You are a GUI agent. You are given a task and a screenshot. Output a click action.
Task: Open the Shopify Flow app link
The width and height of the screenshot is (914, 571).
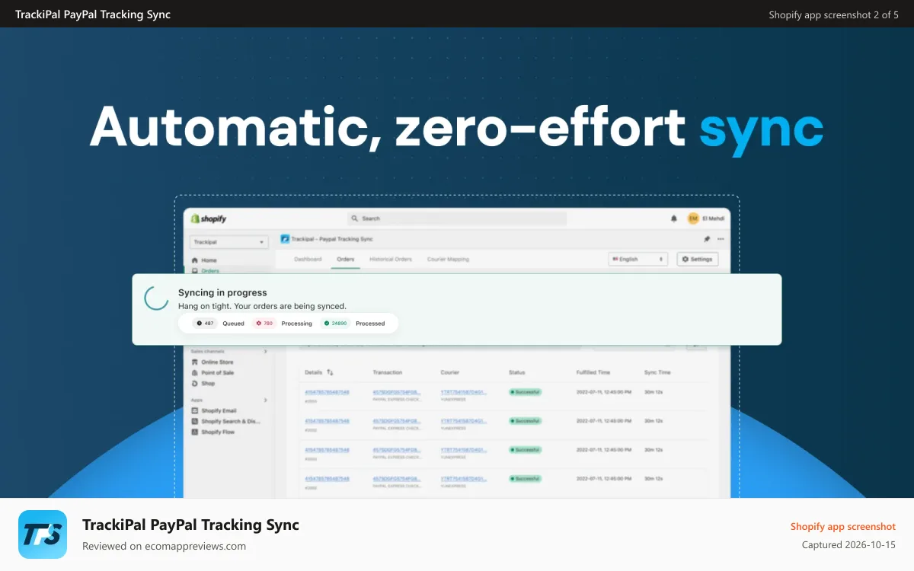[218, 432]
